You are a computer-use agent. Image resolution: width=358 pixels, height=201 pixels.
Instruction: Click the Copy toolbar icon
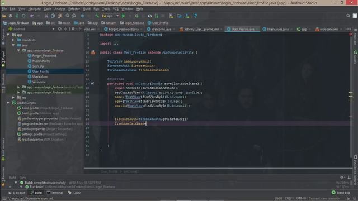pos(53,16)
